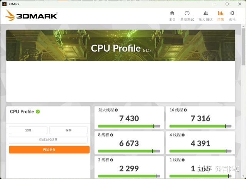Click info icon next to 2 线程

[x=111, y=160]
